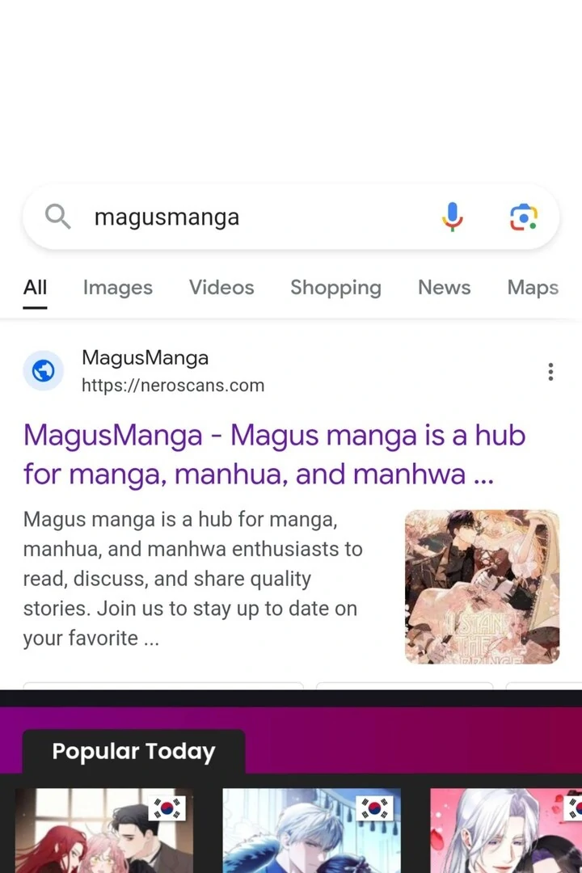
Task: Click the magnifying glass search icon
Action: tap(57, 216)
